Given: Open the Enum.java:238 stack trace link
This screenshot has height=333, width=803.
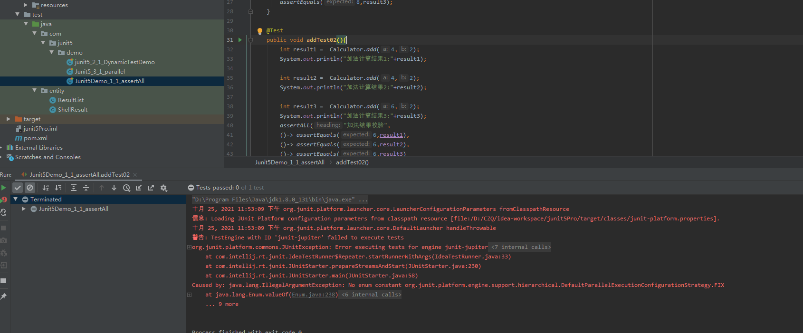Looking at the screenshot, I should [313, 295].
